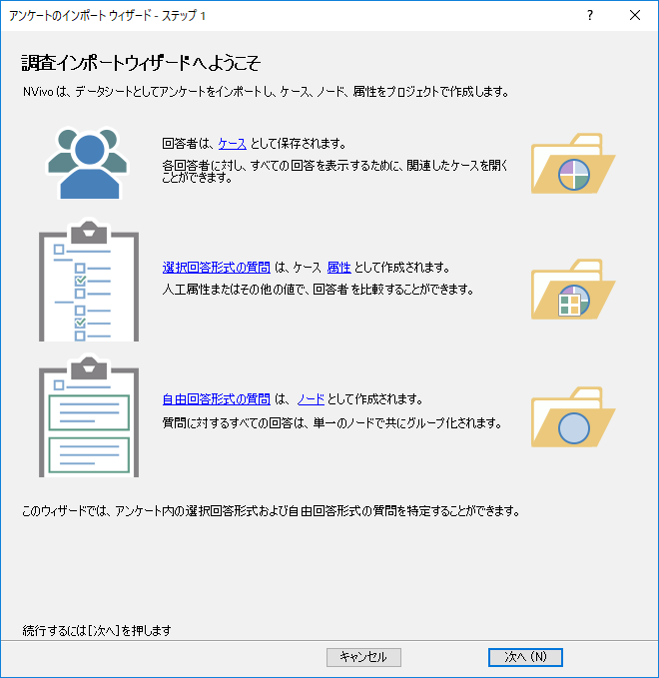Click the 続行するには[次へ]を押します instruction text
Image resolution: width=659 pixels, height=678 pixels.
click(98, 630)
